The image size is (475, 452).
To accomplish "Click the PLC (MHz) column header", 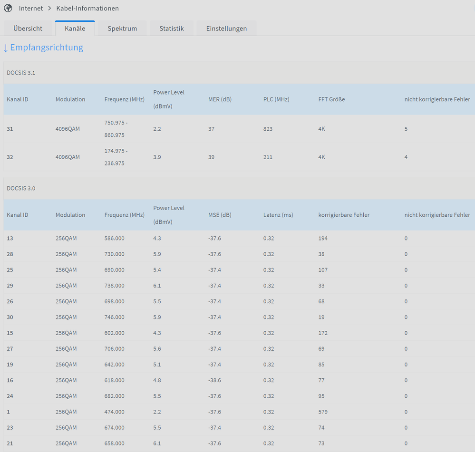I will tap(276, 99).
